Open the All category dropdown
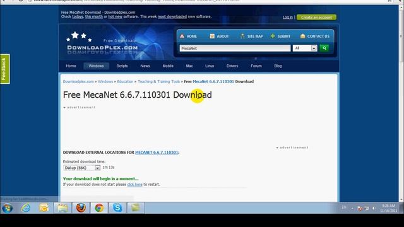This screenshot has width=404, height=227. pos(305,48)
